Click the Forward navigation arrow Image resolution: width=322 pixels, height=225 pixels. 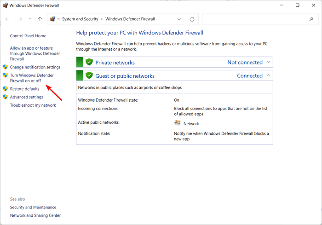point(20,19)
